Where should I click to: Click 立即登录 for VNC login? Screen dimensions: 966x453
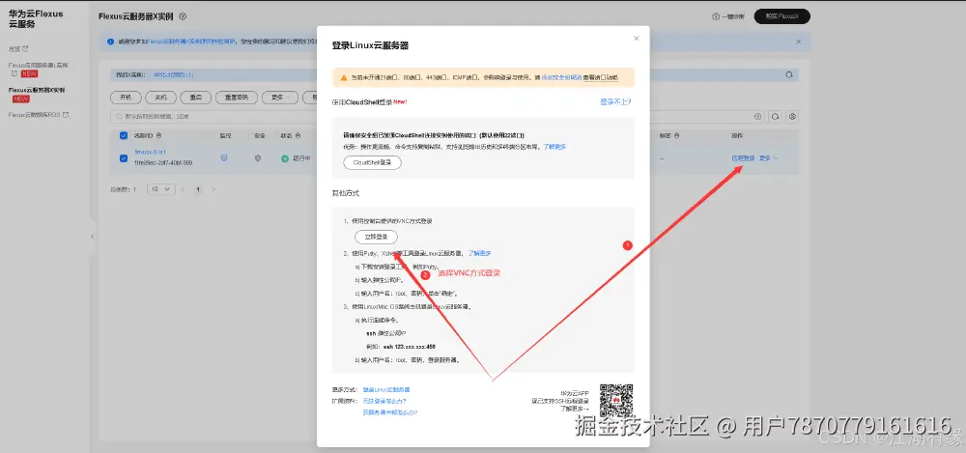[376, 237]
